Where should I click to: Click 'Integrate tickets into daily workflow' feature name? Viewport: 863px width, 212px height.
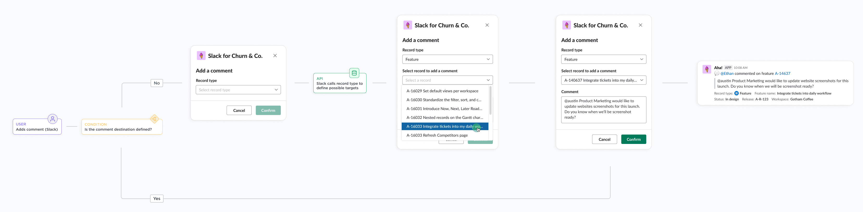pyautogui.click(x=804, y=93)
